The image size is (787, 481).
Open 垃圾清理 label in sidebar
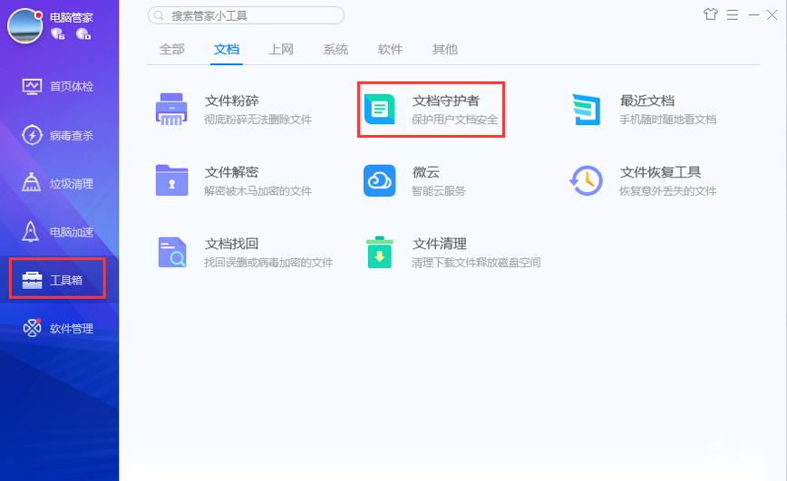tap(72, 184)
